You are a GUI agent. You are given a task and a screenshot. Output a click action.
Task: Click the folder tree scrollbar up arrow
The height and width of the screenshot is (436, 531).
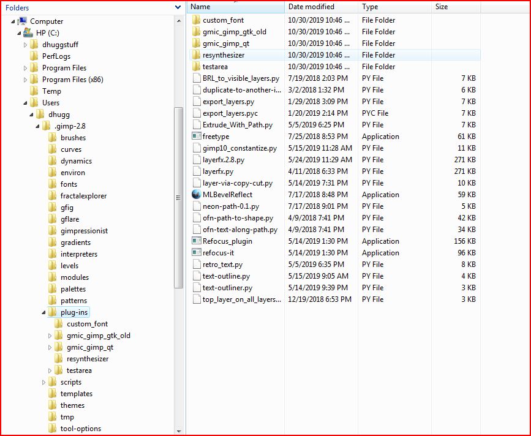pos(179,21)
